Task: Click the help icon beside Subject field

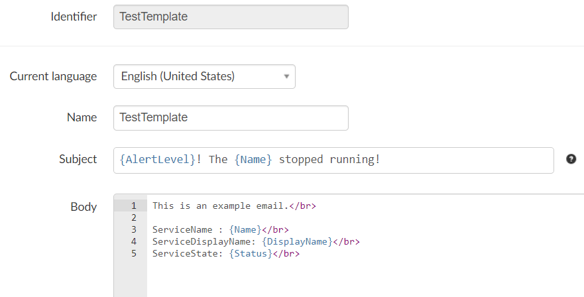Action: (571, 159)
